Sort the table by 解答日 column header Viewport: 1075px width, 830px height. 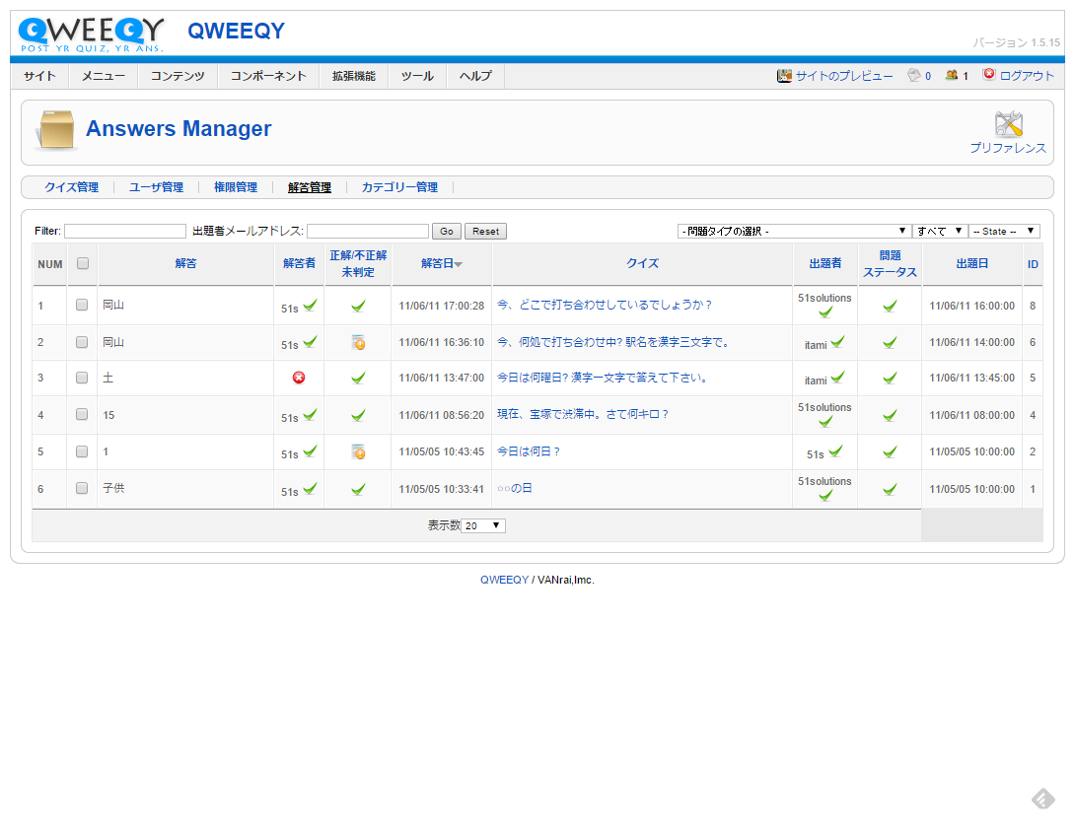(x=437, y=263)
